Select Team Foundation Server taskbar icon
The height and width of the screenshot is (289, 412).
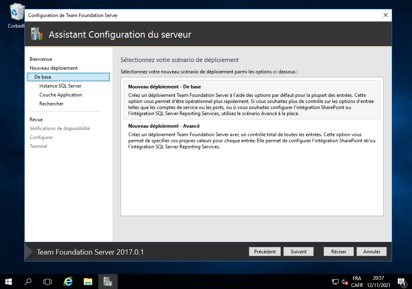tap(108, 281)
